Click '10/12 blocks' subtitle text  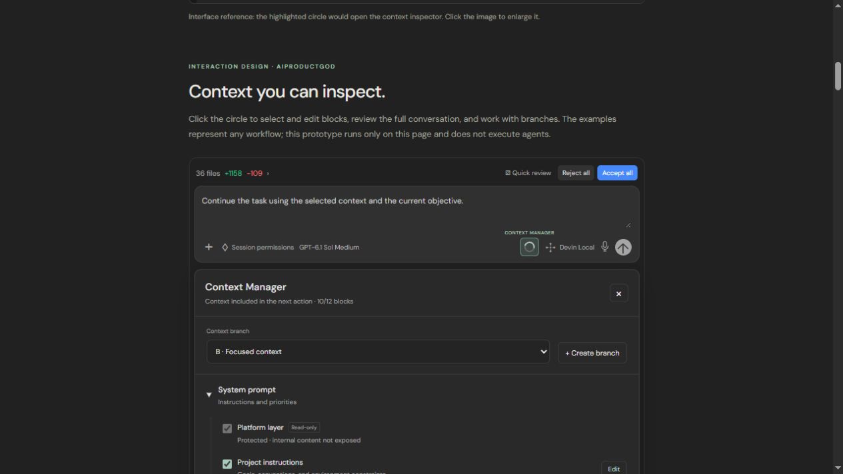click(335, 302)
